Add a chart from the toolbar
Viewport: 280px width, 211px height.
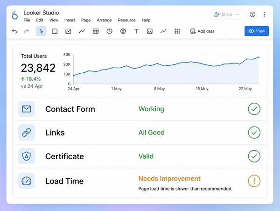68,31
